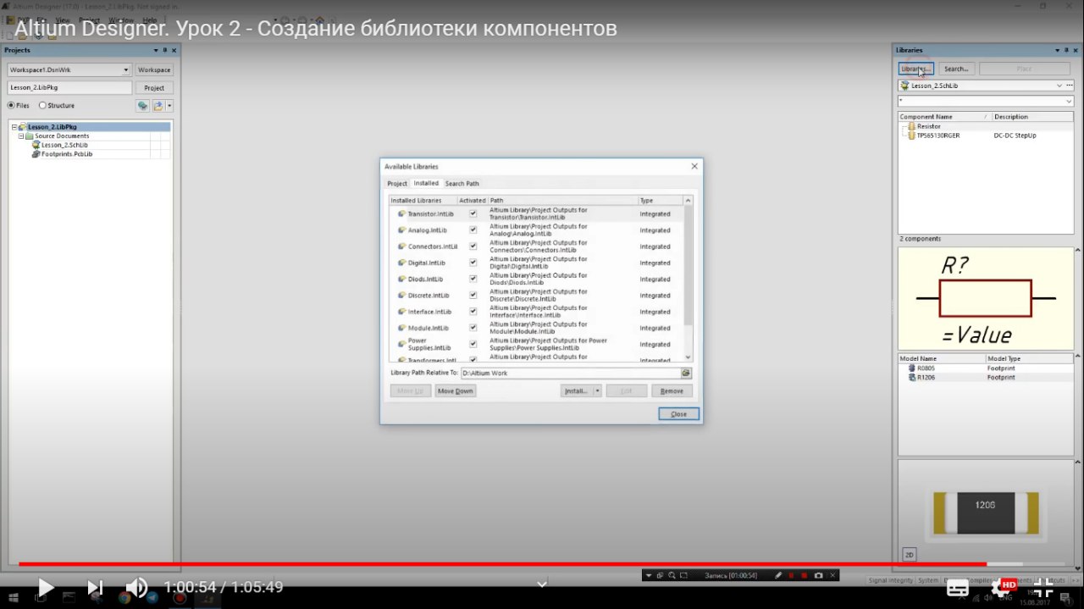Collapse the Source Documents tree node

pos(21,136)
